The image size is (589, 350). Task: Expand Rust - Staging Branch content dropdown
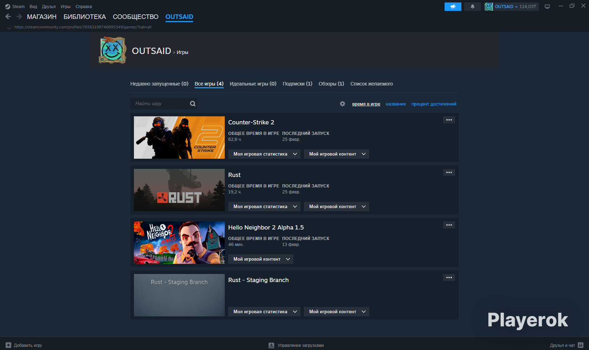pos(337,312)
